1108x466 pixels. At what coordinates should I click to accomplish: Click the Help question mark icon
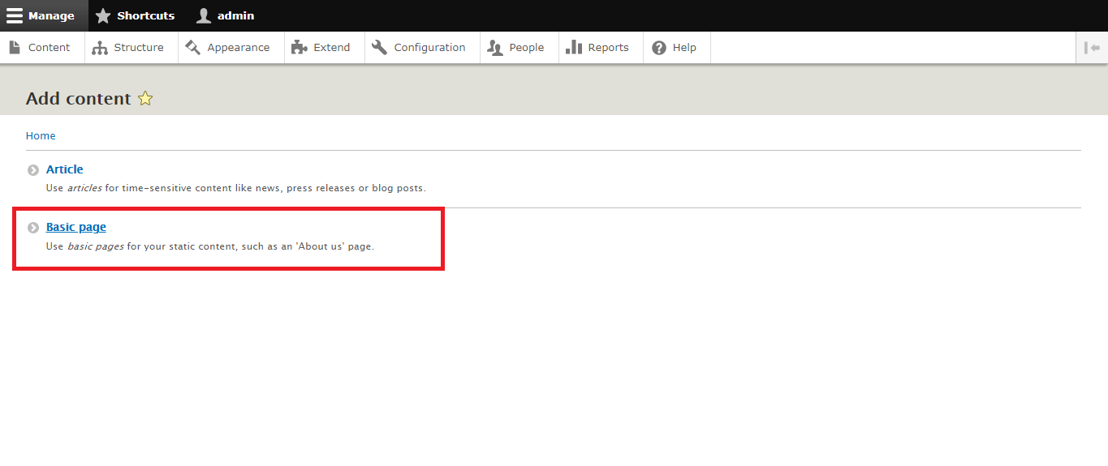[659, 48]
